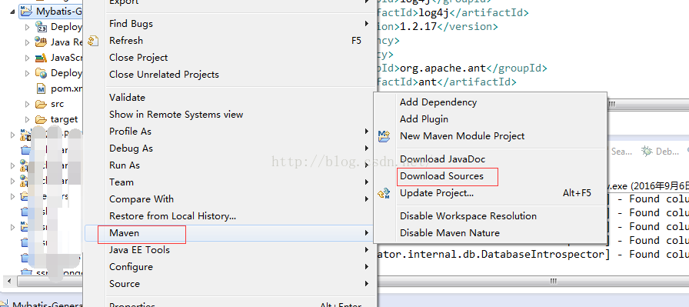Open the Compare With submenu
The width and height of the screenshot is (689, 307).
pyautogui.click(x=230, y=199)
